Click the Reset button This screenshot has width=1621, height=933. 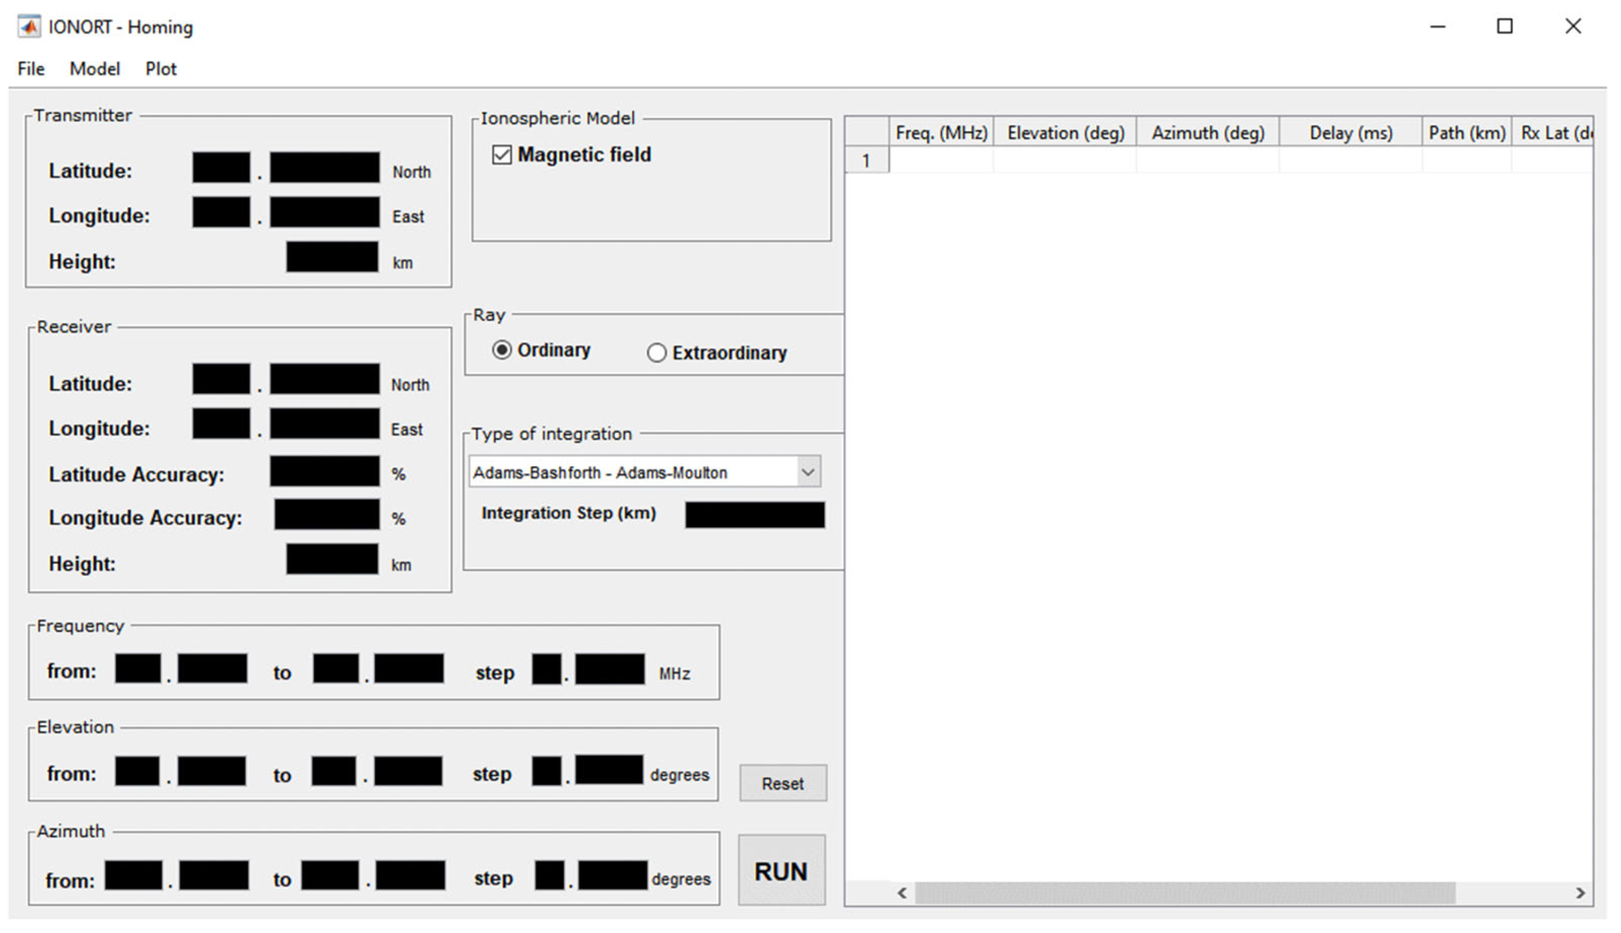783,783
